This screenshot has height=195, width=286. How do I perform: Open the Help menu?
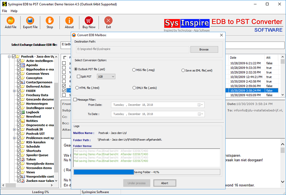coord(14,11)
